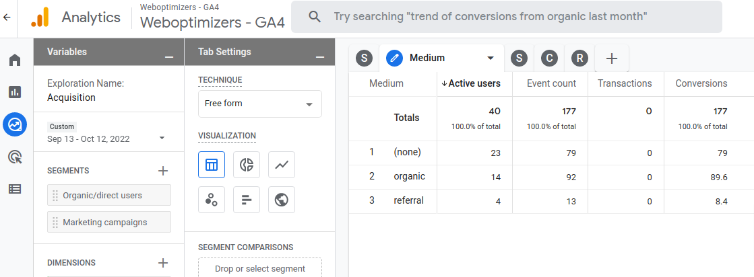
Task: Add a new exploration tab
Action: (x=612, y=58)
